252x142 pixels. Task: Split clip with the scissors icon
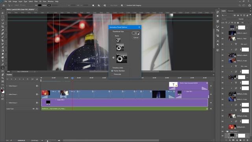32,79
